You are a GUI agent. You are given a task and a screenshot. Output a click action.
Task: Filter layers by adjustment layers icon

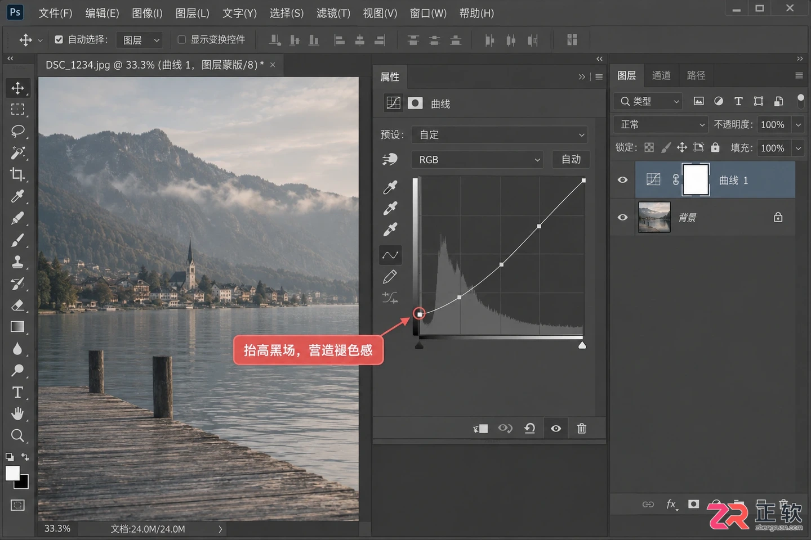719,101
